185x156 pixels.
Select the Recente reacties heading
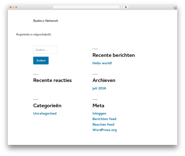tap(53, 80)
